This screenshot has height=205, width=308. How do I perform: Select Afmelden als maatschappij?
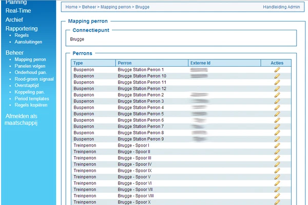tap(21, 119)
